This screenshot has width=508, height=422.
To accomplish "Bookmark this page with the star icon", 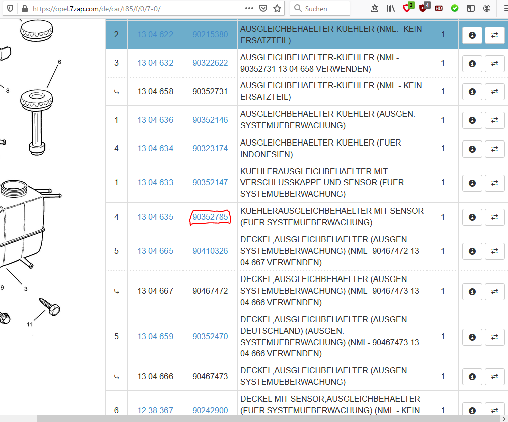I will tap(277, 8).
